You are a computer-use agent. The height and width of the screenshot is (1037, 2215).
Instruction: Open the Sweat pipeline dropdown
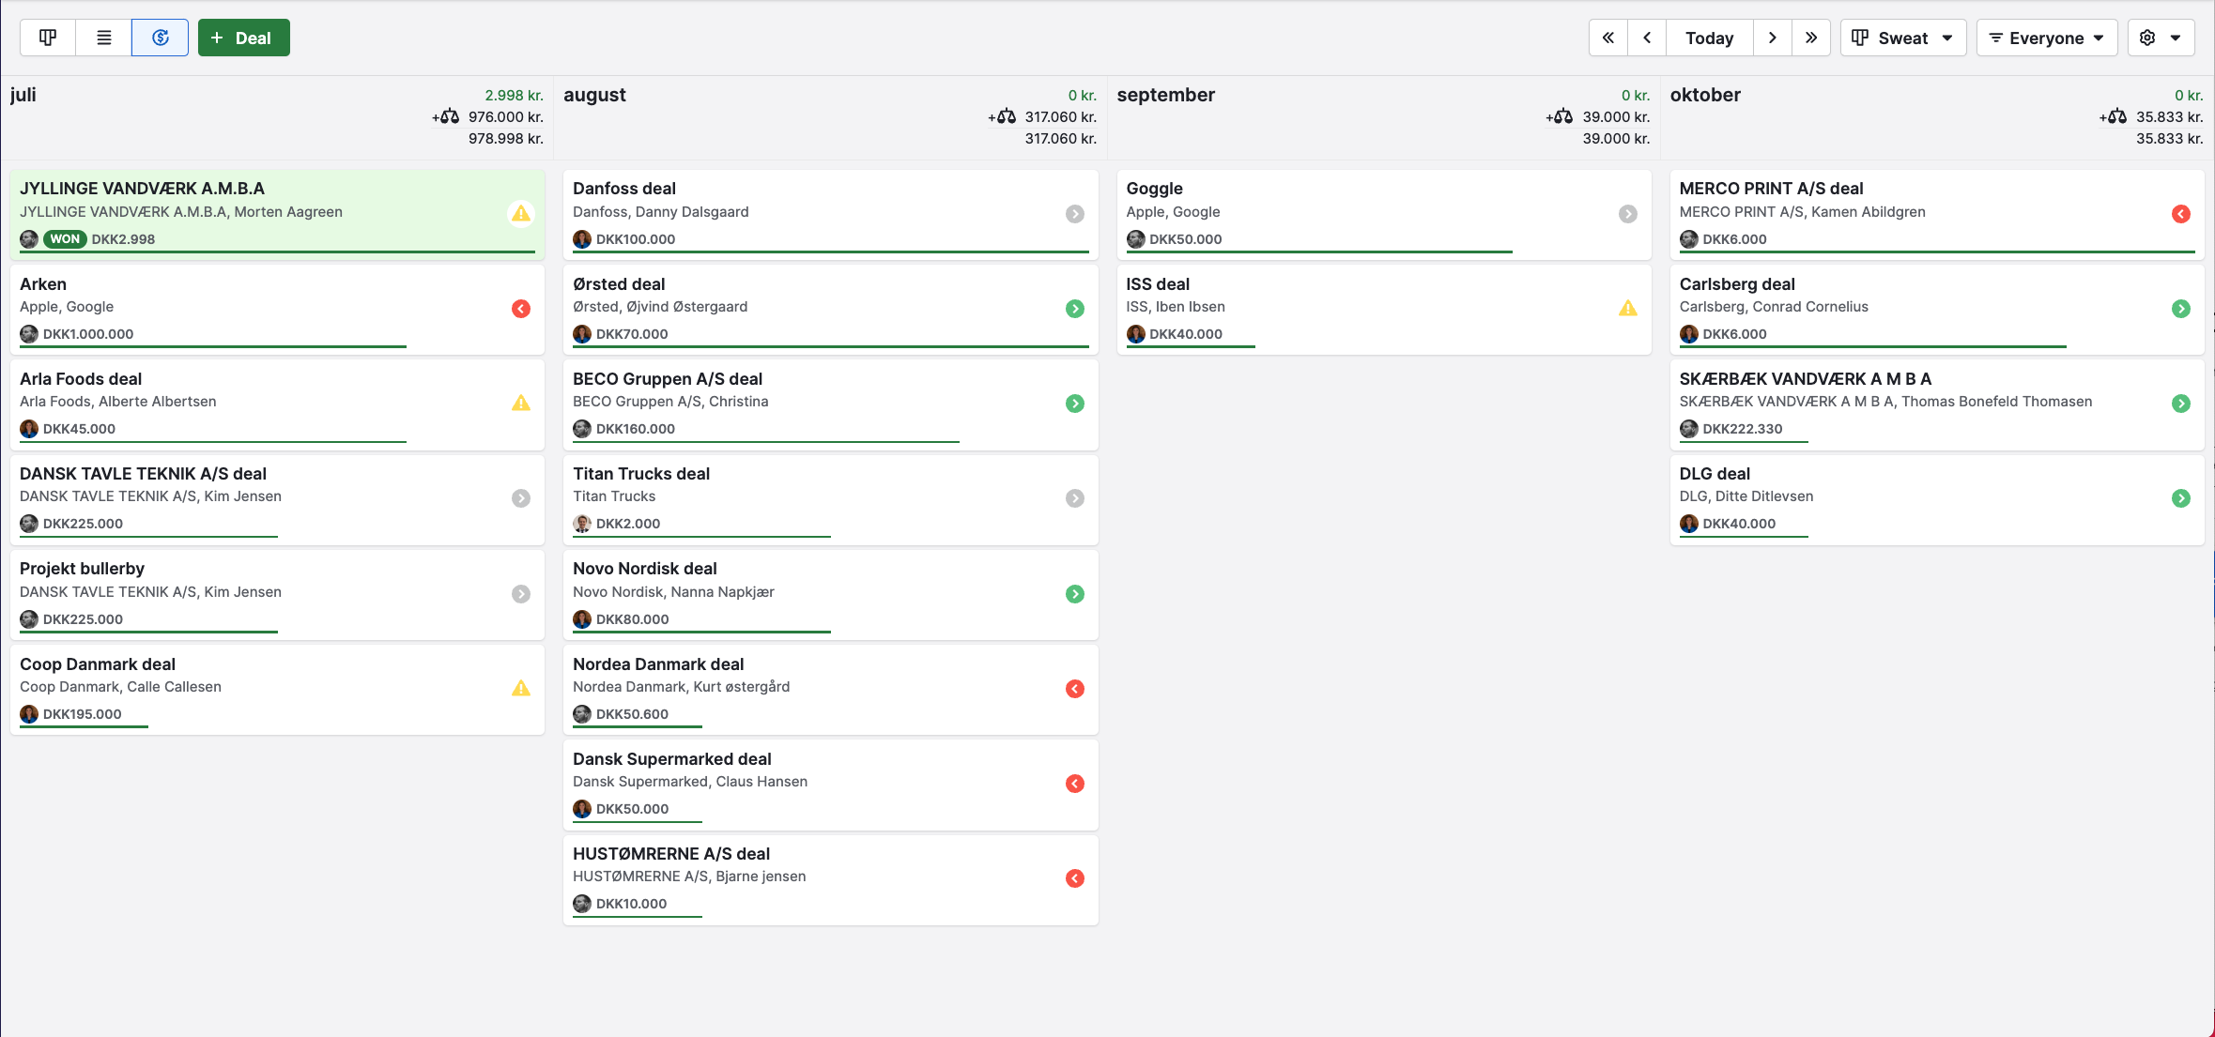(1902, 38)
